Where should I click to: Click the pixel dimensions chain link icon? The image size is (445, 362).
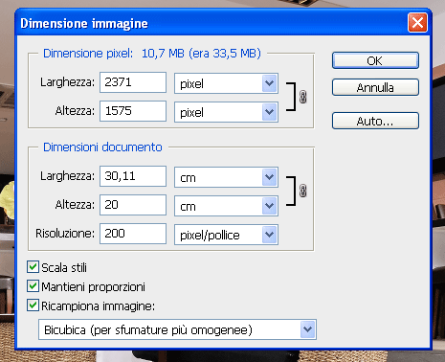click(303, 97)
